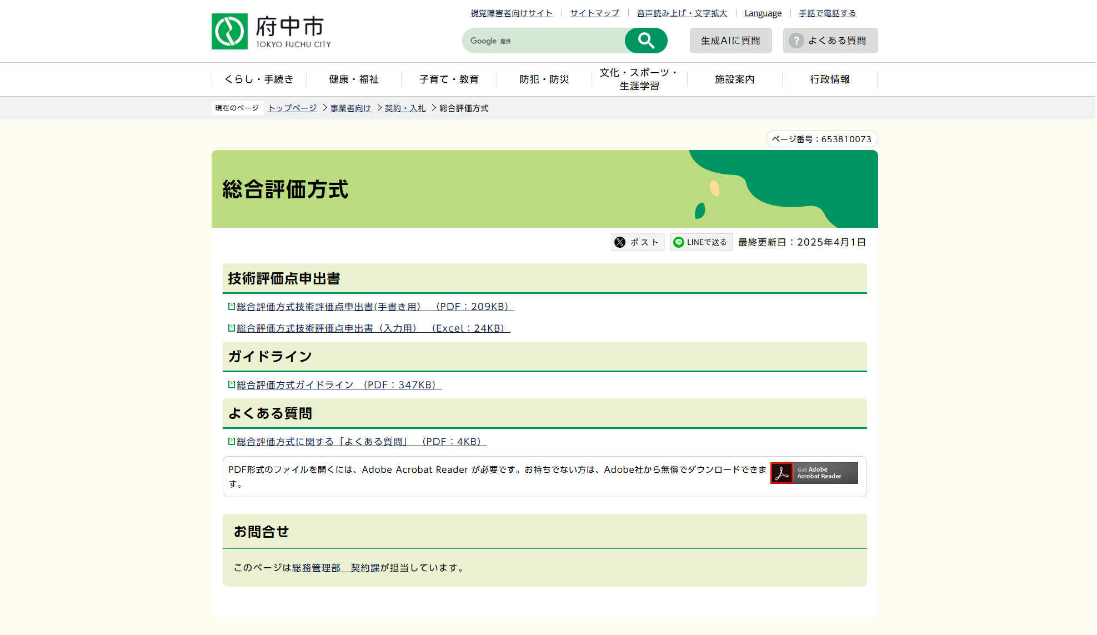Click the 最終更新日:2025年4月1日 text

tap(802, 242)
